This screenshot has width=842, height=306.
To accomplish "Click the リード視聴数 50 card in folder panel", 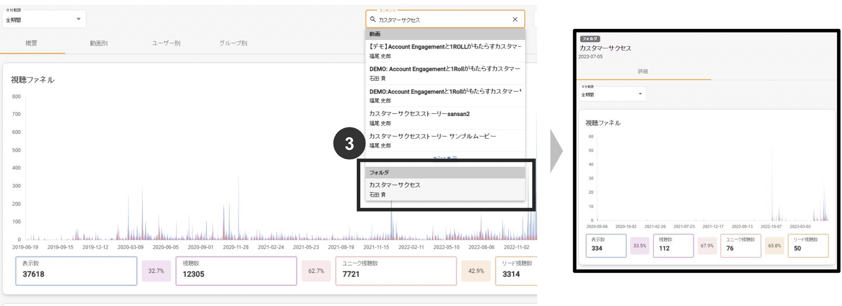I will click(808, 246).
